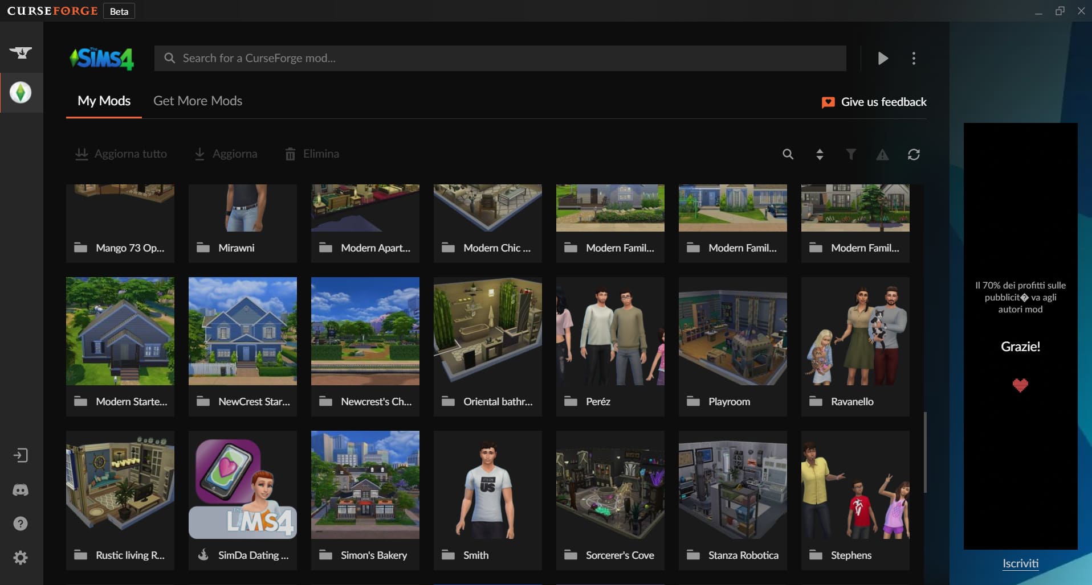Click the Give us feedback link

[874, 102]
